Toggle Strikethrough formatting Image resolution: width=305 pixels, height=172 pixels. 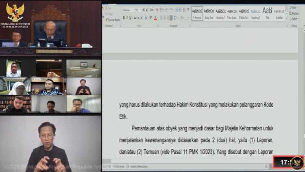135,18
